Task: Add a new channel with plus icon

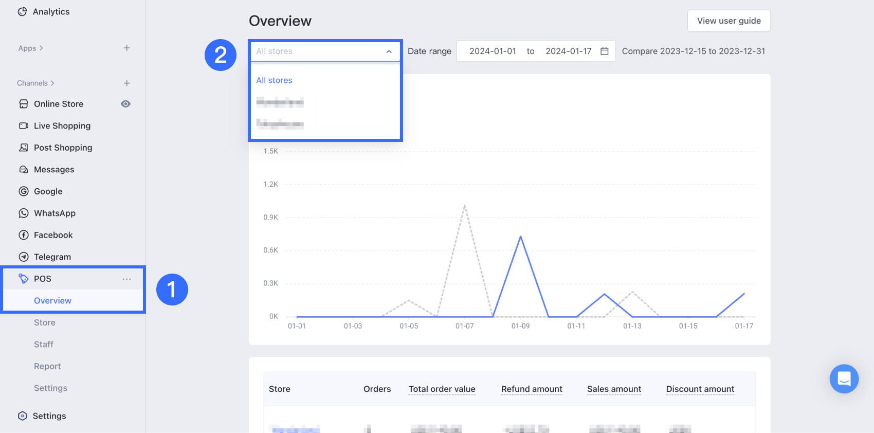Action: tap(126, 83)
